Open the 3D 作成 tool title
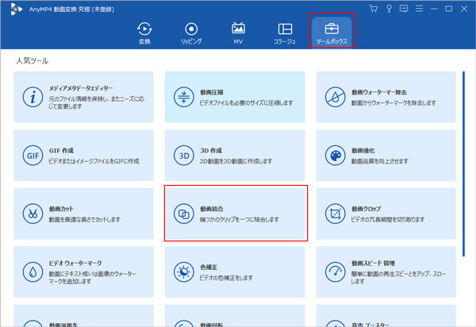 click(x=211, y=150)
